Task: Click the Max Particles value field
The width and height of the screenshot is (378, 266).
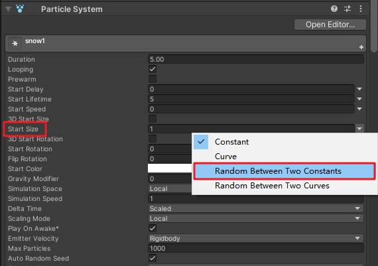Action: pyautogui.click(x=256, y=248)
